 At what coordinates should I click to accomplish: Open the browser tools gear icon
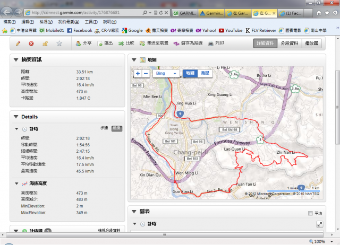click(335, 13)
